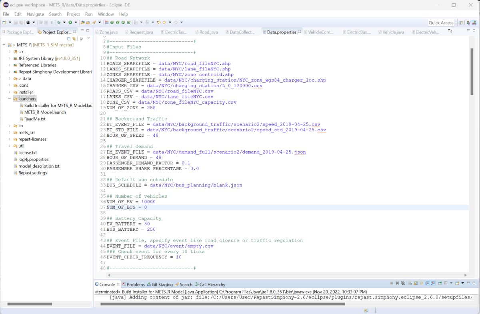
Task: Click the Collapse All icon in Project Explorer
Action: click(x=69, y=38)
